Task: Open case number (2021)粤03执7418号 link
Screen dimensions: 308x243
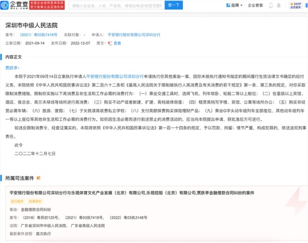Action: (38, 35)
